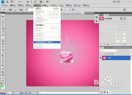Select the Rectangular Marquee tool
The height and width of the screenshot is (95, 132).
[x=3, y=19]
